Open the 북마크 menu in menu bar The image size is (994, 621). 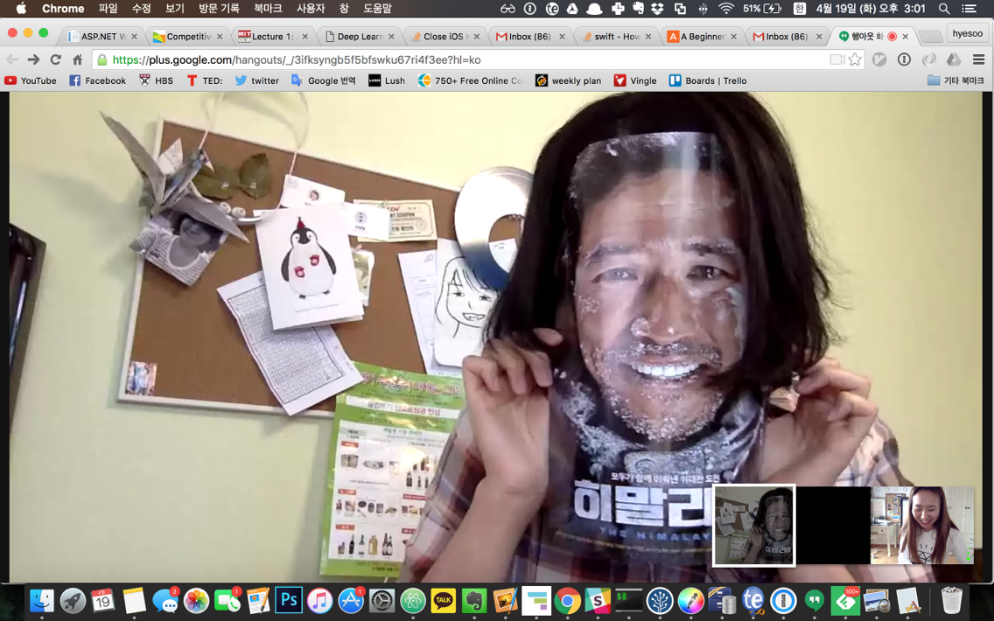268,8
